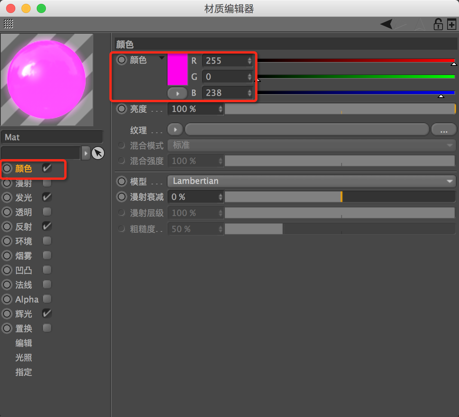Click the R value stepper arrows

pyautogui.click(x=249, y=61)
